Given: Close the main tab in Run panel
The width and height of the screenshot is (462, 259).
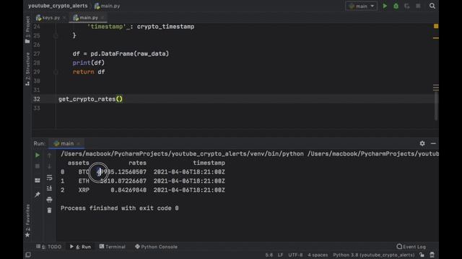Looking at the screenshot, I should click(79, 144).
